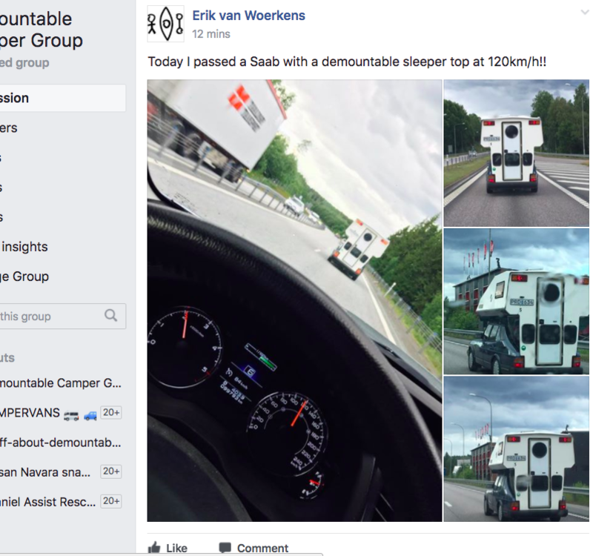The image size is (593, 556).
Task: Click the Comment speech bubble icon
Action: [225, 548]
